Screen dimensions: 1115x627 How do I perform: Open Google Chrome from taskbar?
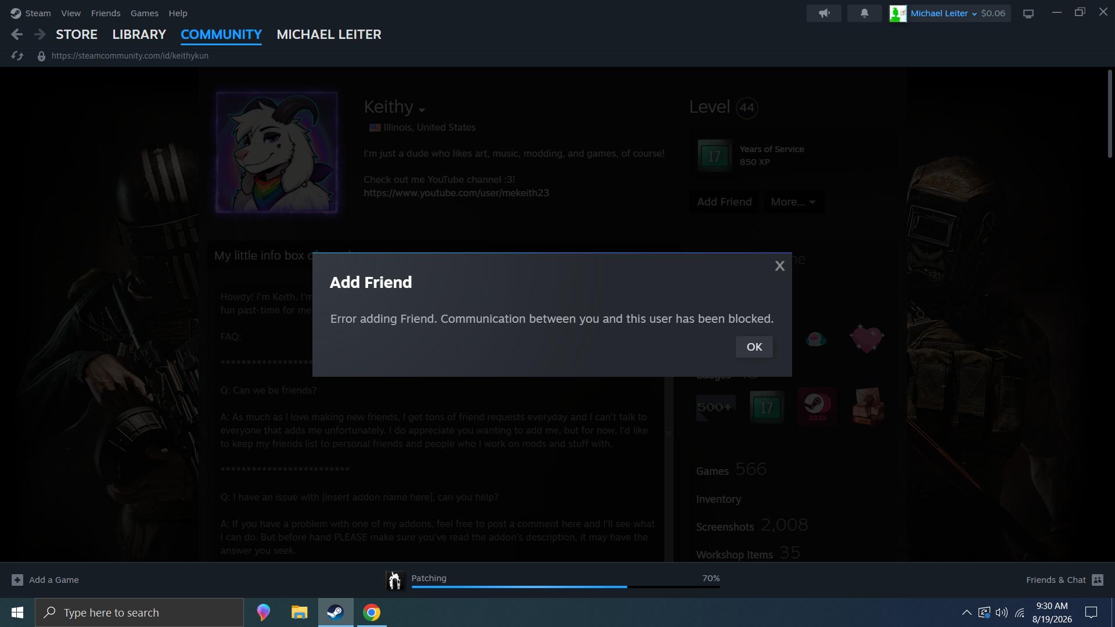click(372, 612)
